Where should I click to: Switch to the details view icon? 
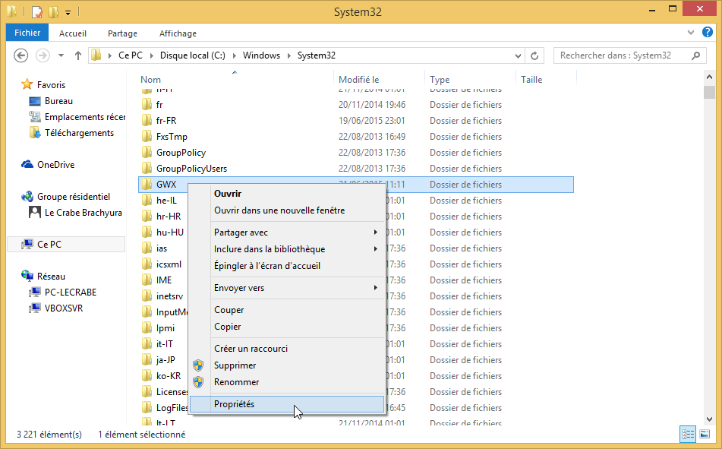coord(689,434)
